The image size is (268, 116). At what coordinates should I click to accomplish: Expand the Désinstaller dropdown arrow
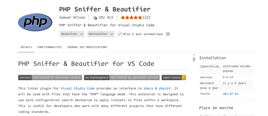112,34
